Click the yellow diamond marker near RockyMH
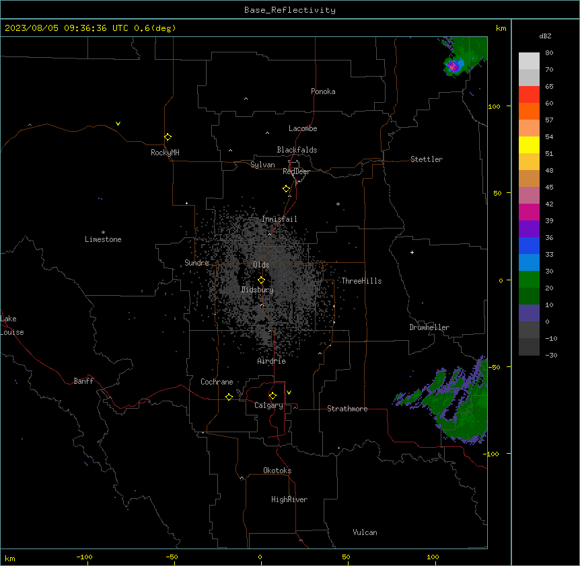Image resolution: width=580 pixels, height=566 pixels. click(168, 137)
